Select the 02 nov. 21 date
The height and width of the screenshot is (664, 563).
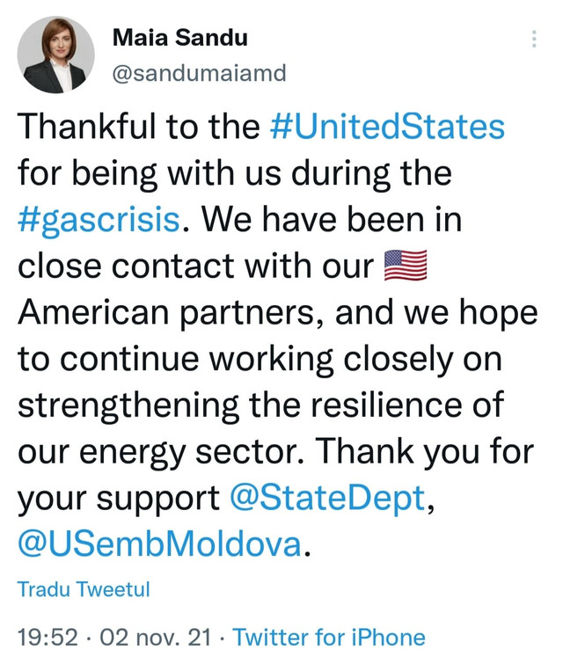[x=155, y=637]
